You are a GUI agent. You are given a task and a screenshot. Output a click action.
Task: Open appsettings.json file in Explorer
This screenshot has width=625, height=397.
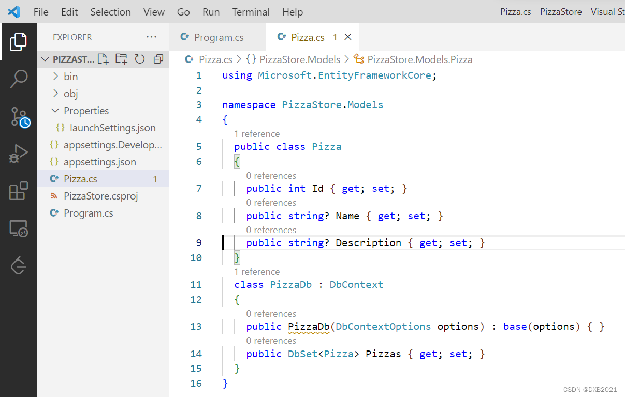point(103,162)
